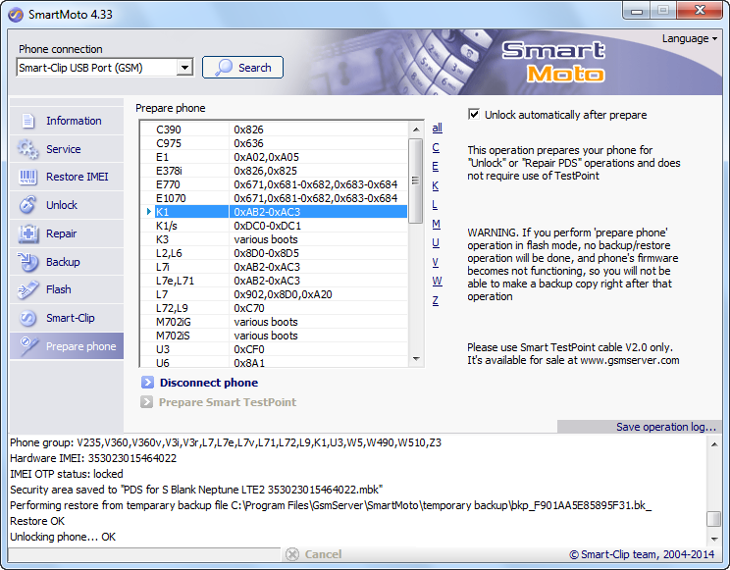Open the Phone connection dropdown
The width and height of the screenshot is (730, 570).
(184, 68)
